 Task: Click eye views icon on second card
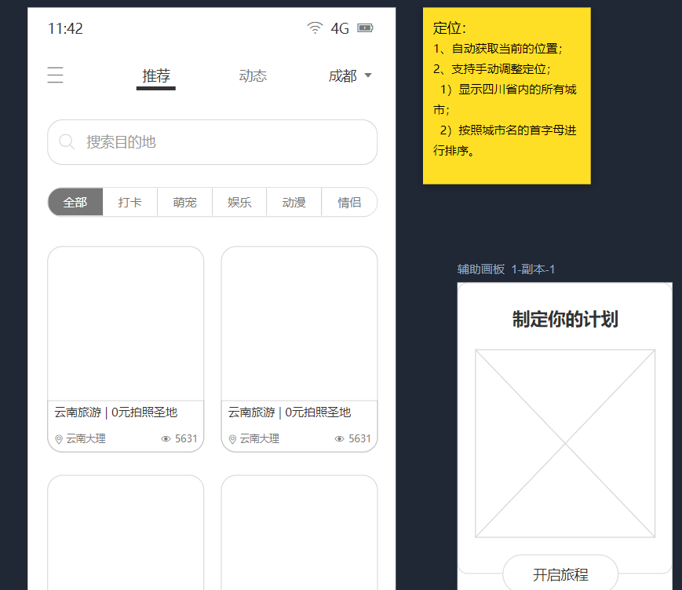pos(339,438)
